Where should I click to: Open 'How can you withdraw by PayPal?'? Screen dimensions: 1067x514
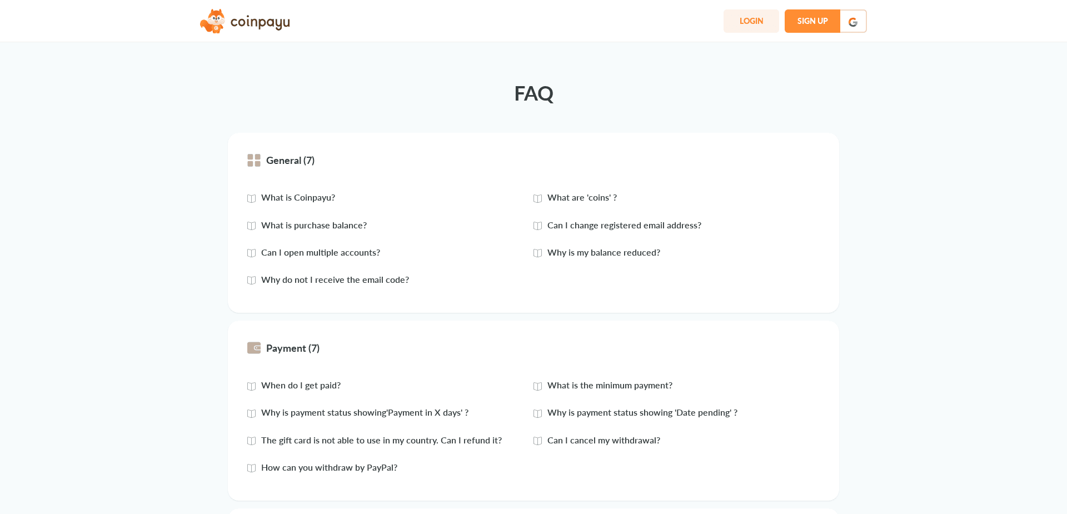(x=329, y=468)
